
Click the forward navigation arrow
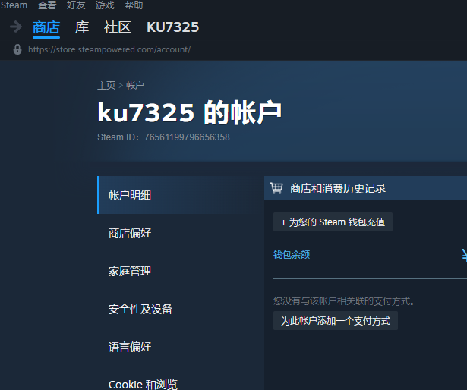click(x=16, y=27)
